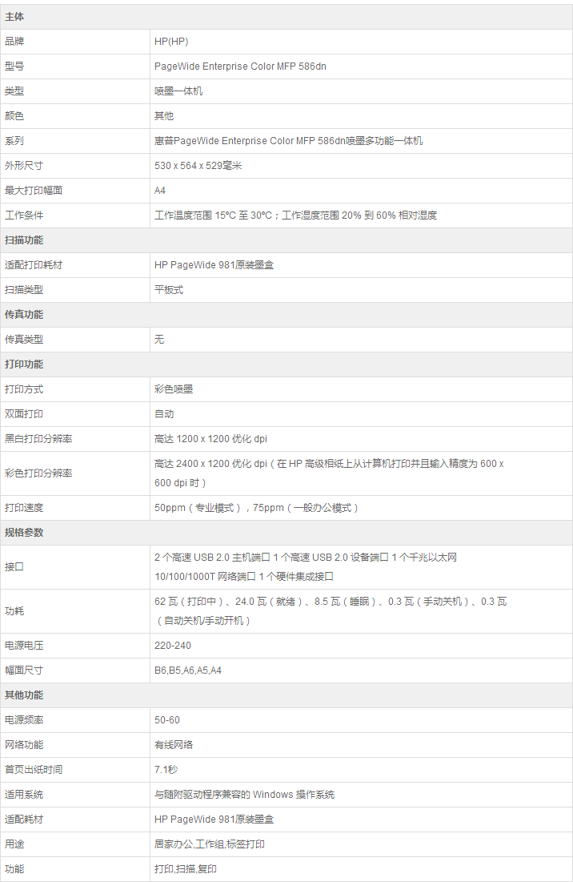Select model value PageWide Enterprise Color MFP 586dn
Viewport: 573px width, 882px height.
[x=240, y=66]
